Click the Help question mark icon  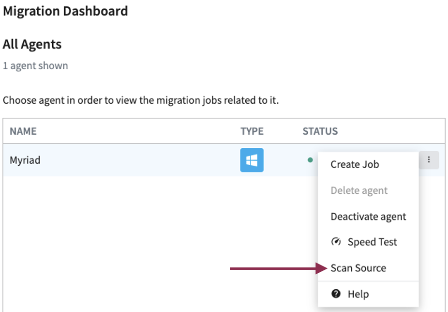point(337,294)
